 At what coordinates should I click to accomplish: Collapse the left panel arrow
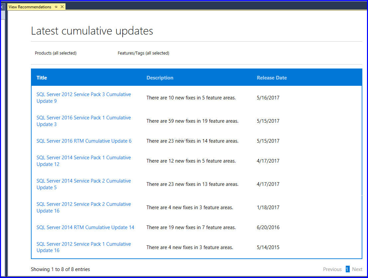(x=2, y=7)
